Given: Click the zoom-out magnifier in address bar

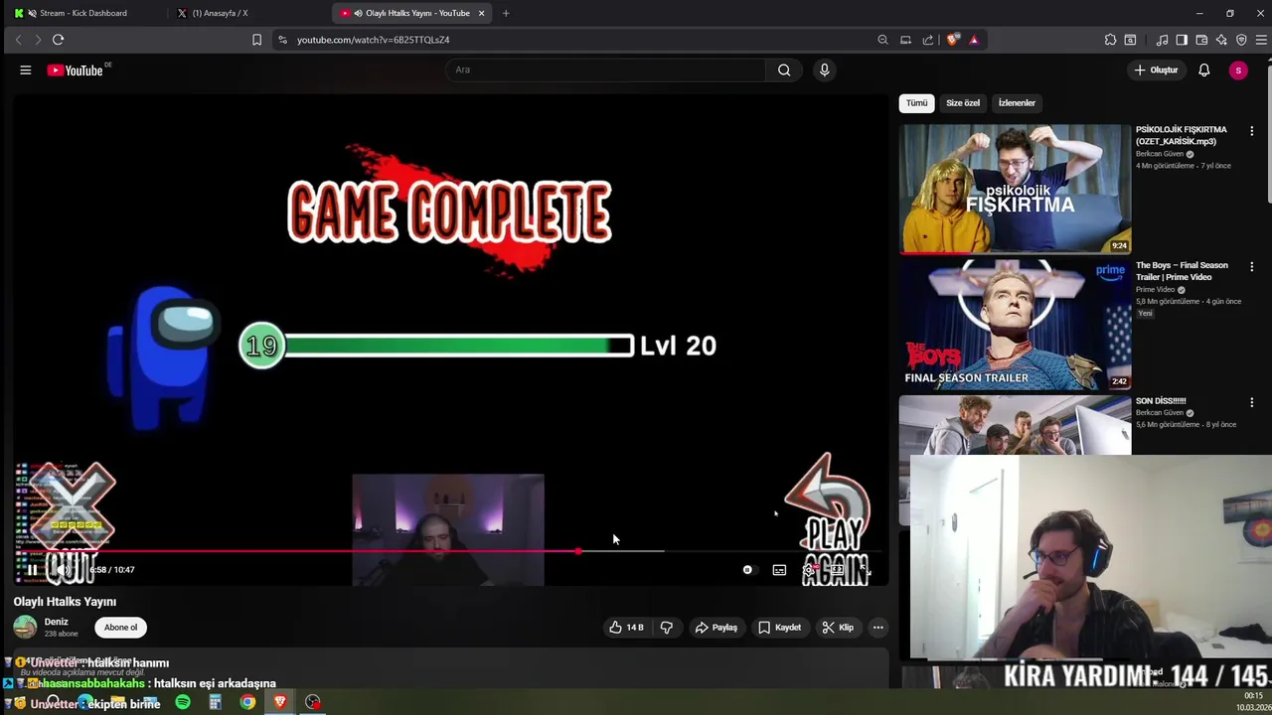Looking at the screenshot, I should (x=882, y=40).
